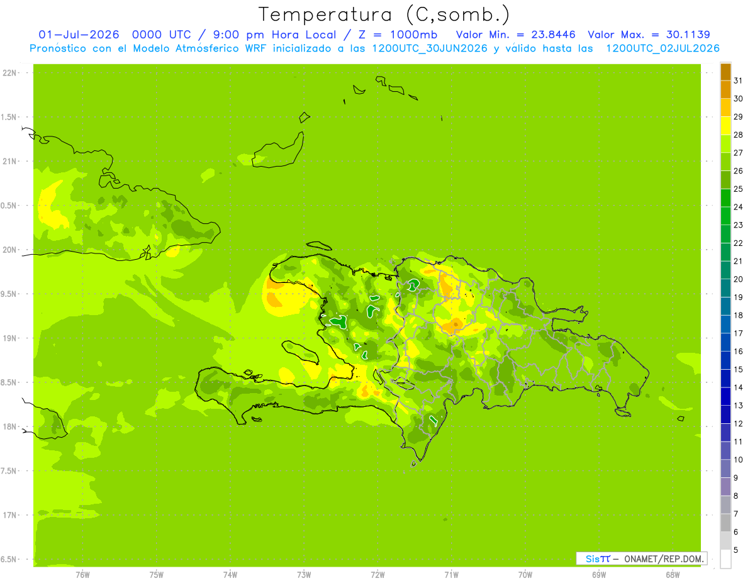Image resolution: width=755 pixels, height=583 pixels.
Task: Click the 69W longitude axis label
Action: point(599,574)
